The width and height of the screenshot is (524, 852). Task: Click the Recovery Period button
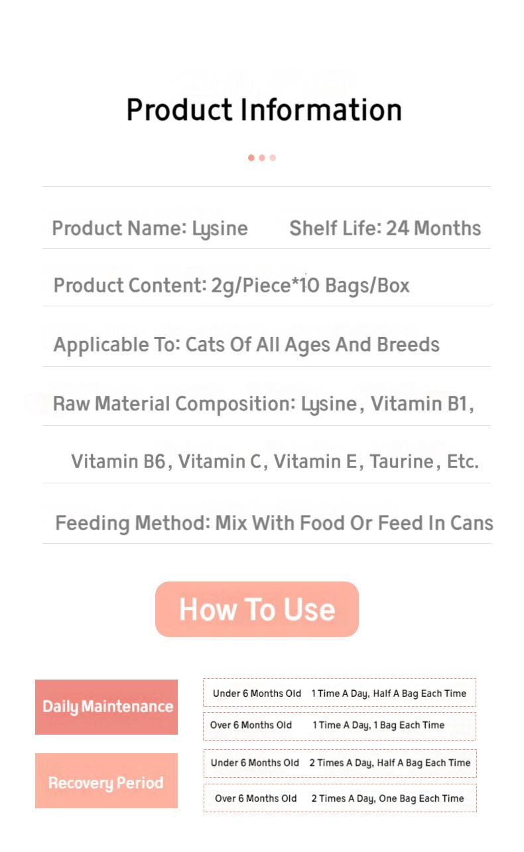point(107,781)
